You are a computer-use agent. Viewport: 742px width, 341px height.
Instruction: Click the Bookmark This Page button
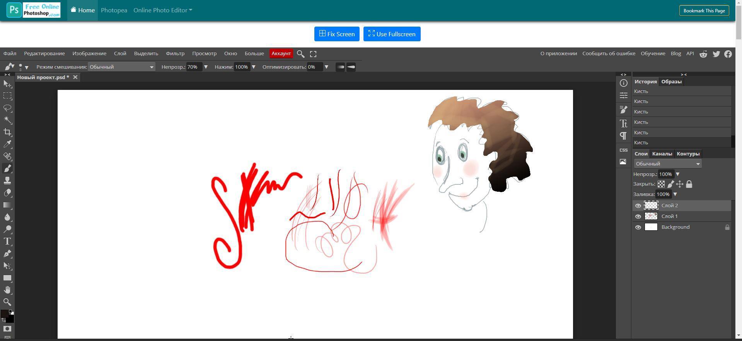click(x=704, y=10)
